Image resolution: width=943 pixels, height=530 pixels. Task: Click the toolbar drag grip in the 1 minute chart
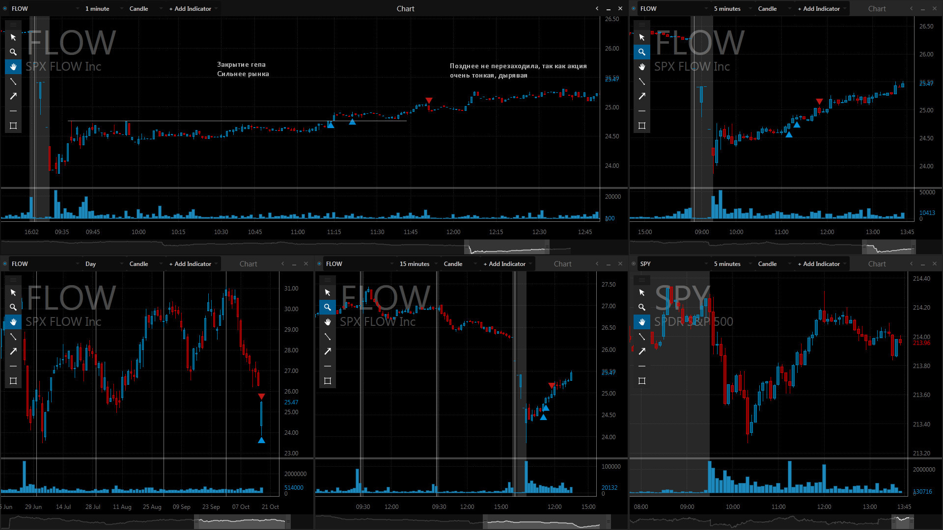click(x=13, y=25)
